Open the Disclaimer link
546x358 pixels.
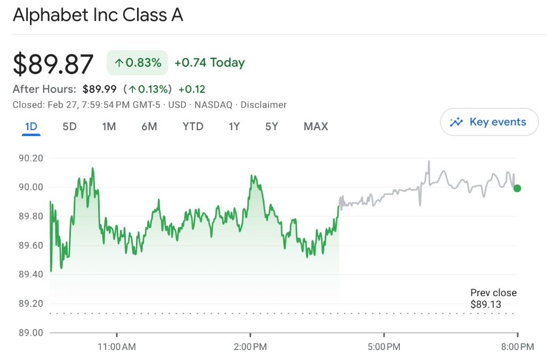click(263, 105)
